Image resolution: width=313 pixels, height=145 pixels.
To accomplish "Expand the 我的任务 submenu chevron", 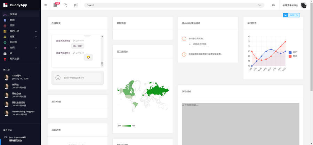I will coord(36,31).
